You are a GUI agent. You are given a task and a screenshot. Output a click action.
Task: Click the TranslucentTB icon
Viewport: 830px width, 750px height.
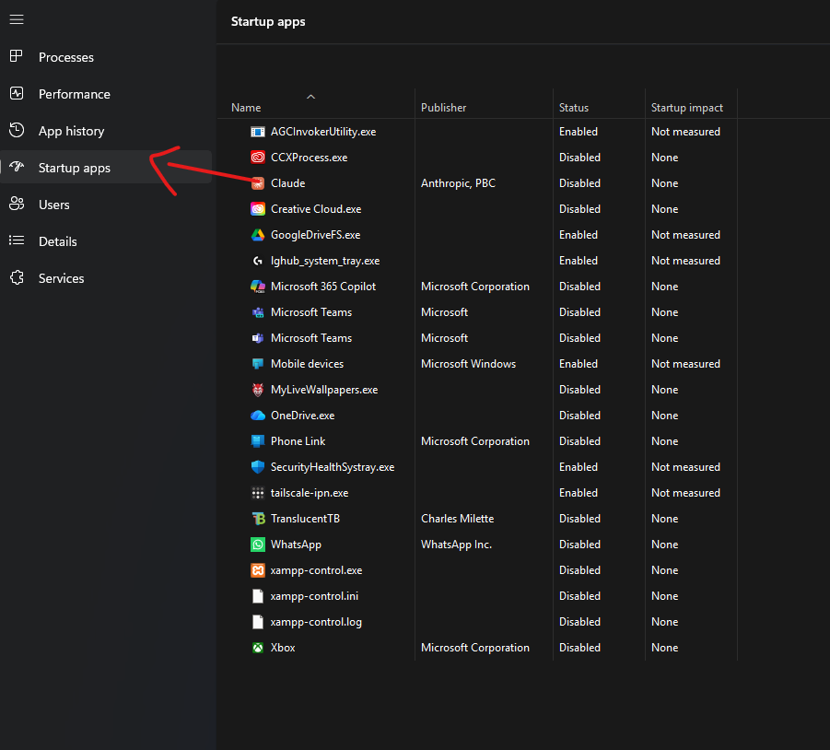click(258, 519)
